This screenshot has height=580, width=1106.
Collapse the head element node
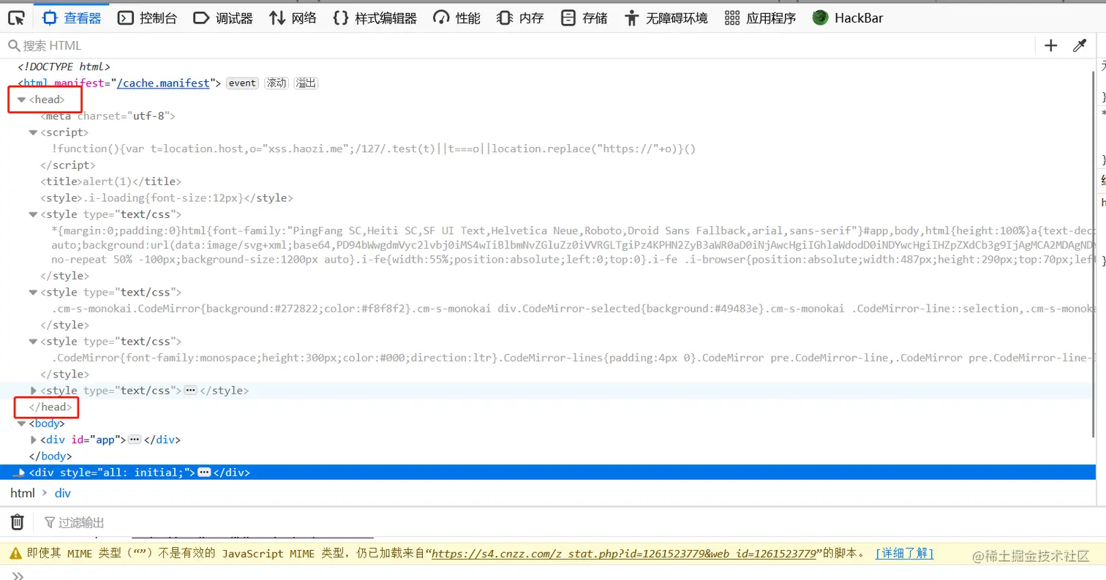(22, 99)
